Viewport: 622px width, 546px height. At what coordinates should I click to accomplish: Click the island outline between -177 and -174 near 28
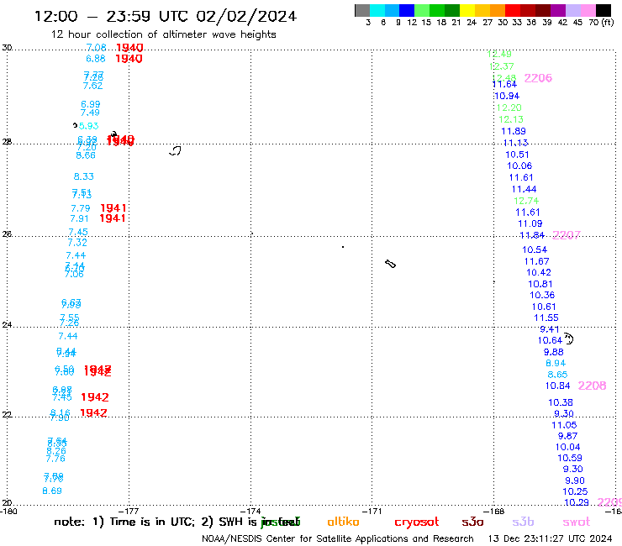(x=176, y=150)
